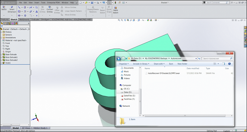Click the Save icon in toolbar

[x=92, y=3]
